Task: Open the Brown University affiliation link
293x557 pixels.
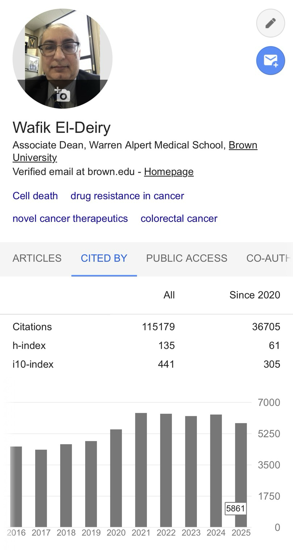Action: tap(243, 145)
